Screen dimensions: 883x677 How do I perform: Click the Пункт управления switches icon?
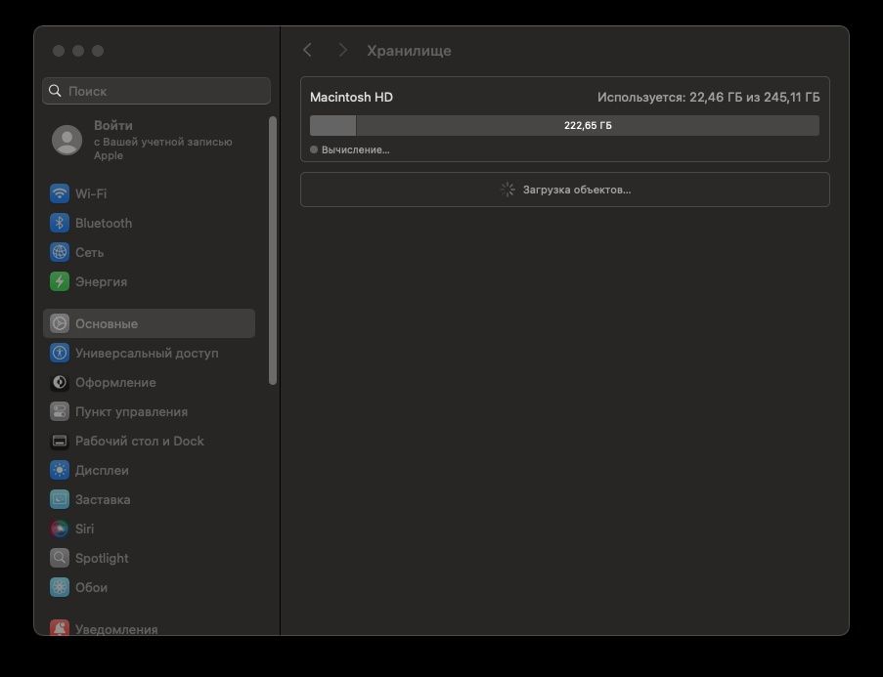click(59, 411)
